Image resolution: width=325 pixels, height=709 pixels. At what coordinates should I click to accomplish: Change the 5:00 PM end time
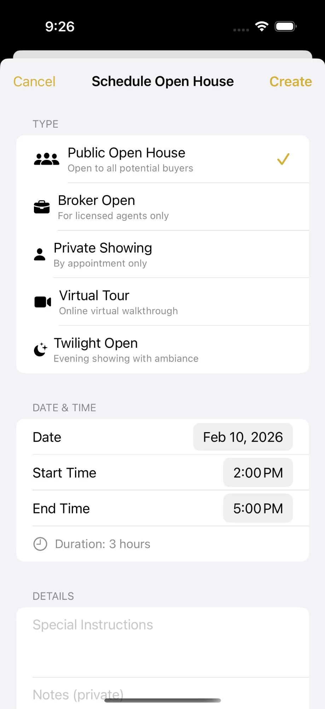click(258, 508)
